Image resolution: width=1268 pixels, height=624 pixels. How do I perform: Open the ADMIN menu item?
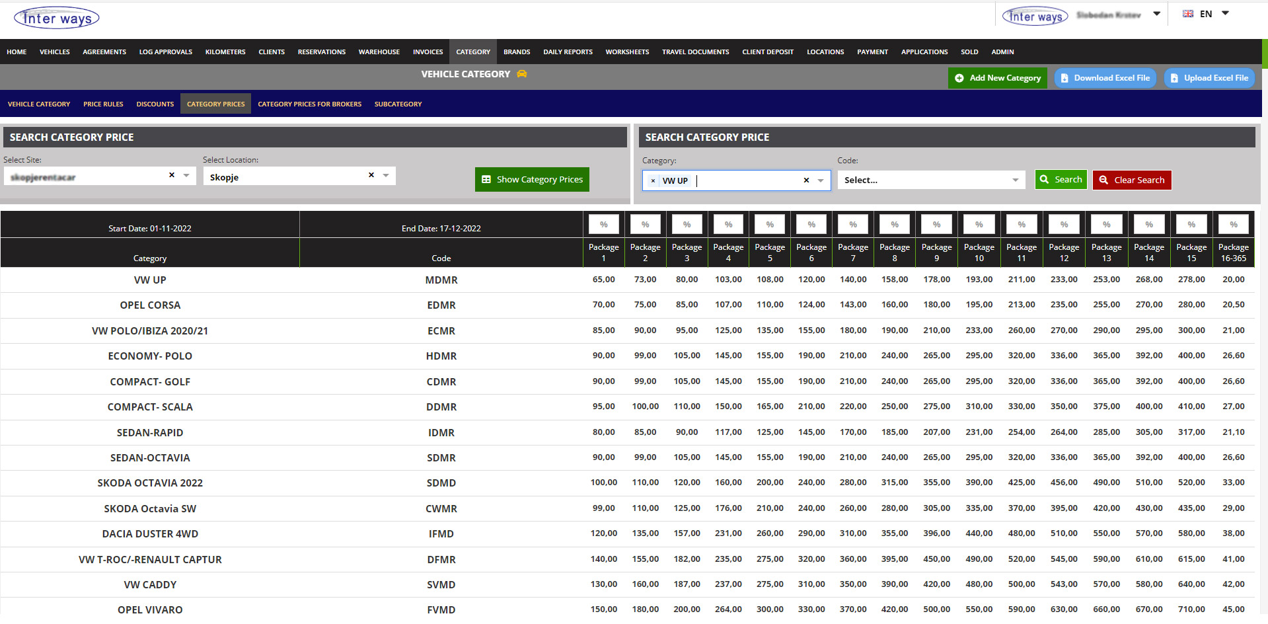pos(1002,52)
